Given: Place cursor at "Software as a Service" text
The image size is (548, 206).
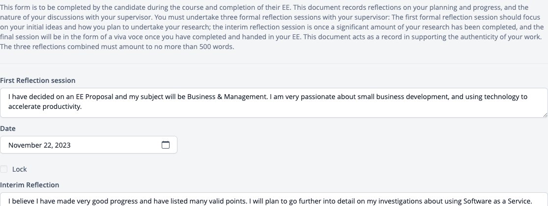Looking at the screenshot, I should point(497,201).
